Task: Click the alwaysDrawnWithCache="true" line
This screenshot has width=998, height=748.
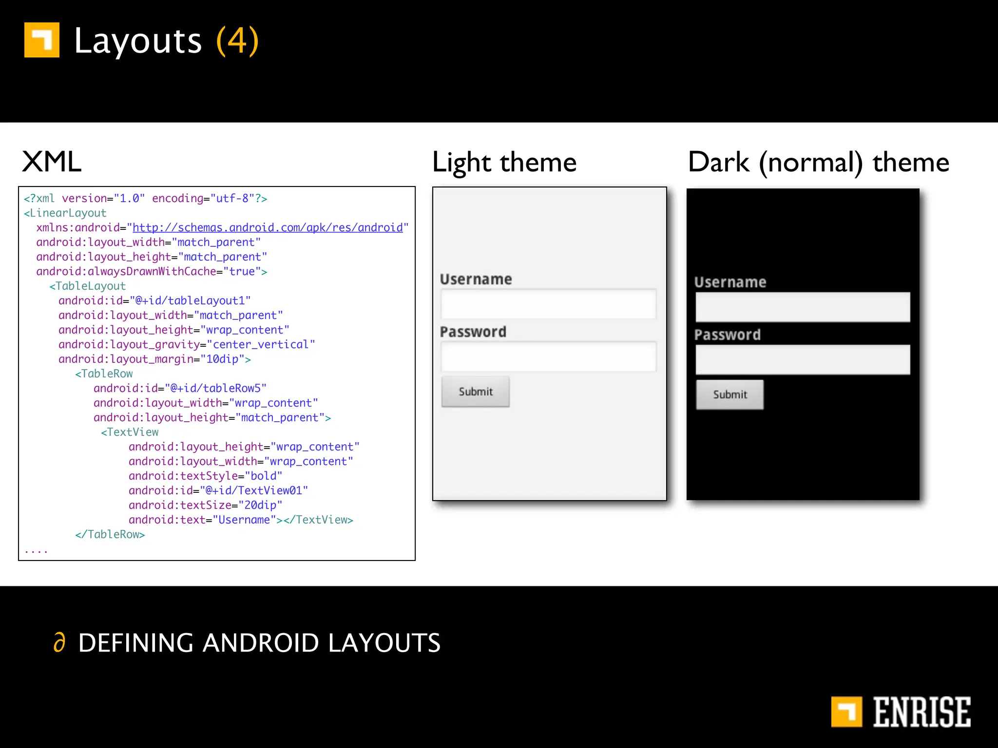Action: 152,271
